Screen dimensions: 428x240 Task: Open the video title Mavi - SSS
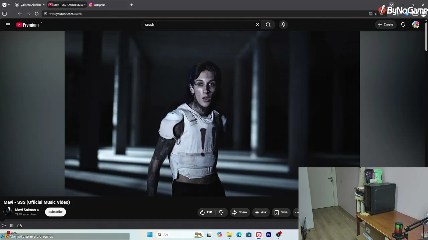[37, 202]
